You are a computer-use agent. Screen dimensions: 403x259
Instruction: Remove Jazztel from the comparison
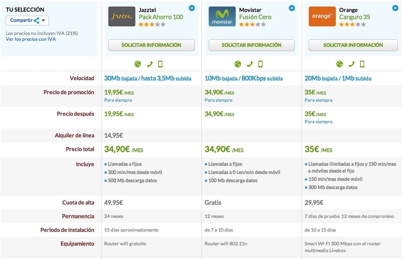(192, 8)
